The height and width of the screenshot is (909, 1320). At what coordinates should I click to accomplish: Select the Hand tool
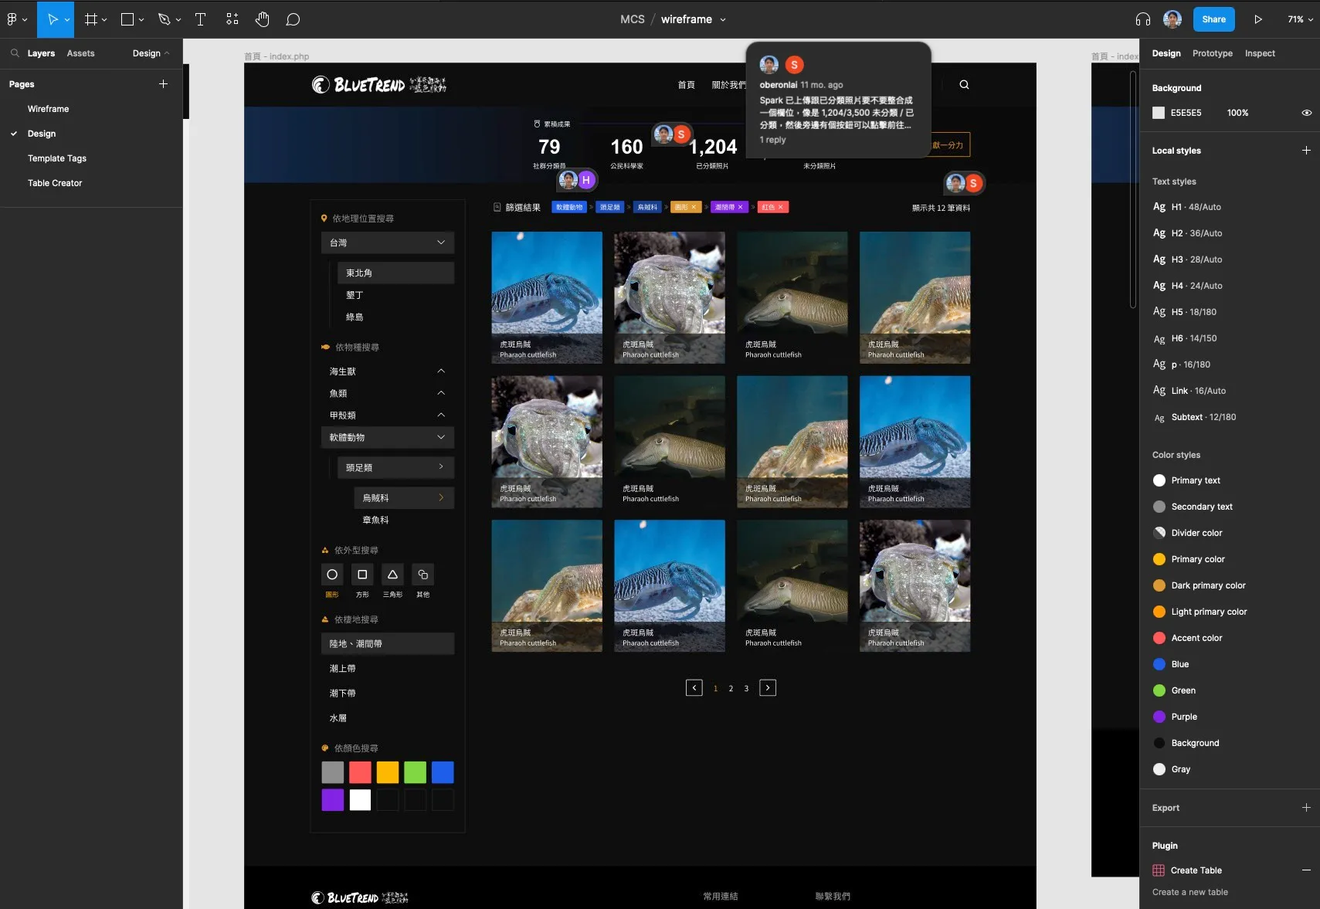(263, 19)
